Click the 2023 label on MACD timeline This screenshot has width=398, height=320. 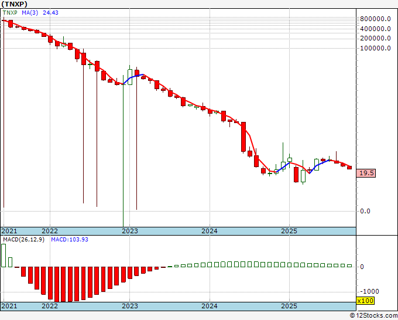(130, 306)
